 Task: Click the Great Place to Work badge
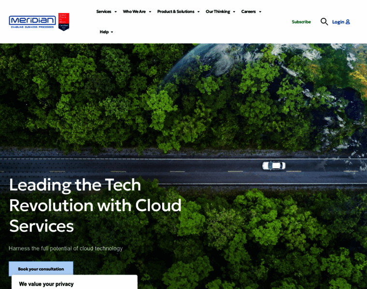tap(64, 22)
